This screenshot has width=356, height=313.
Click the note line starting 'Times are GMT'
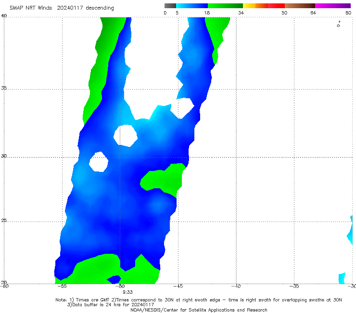199,300
